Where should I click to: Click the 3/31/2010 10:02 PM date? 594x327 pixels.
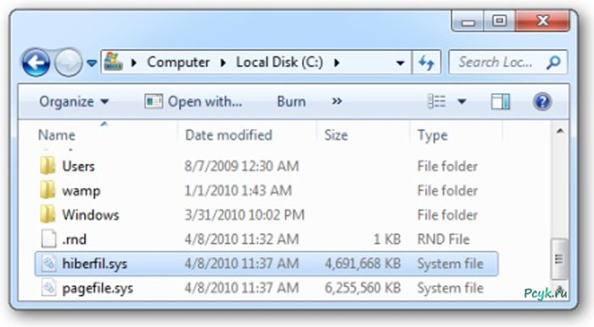click(244, 214)
